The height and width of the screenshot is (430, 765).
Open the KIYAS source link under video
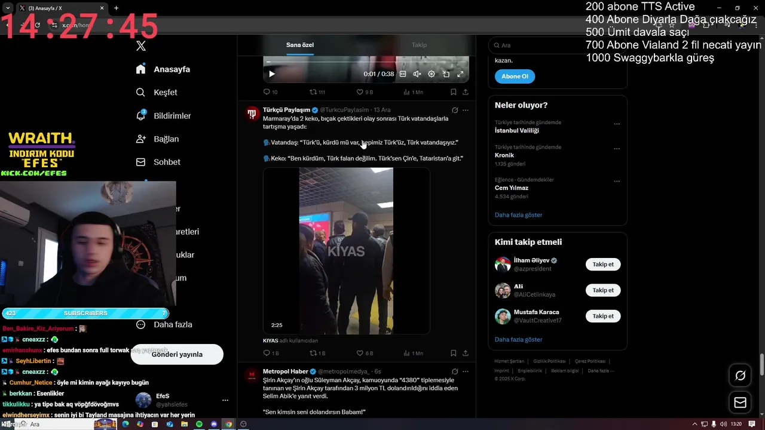click(x=271, y=340)
